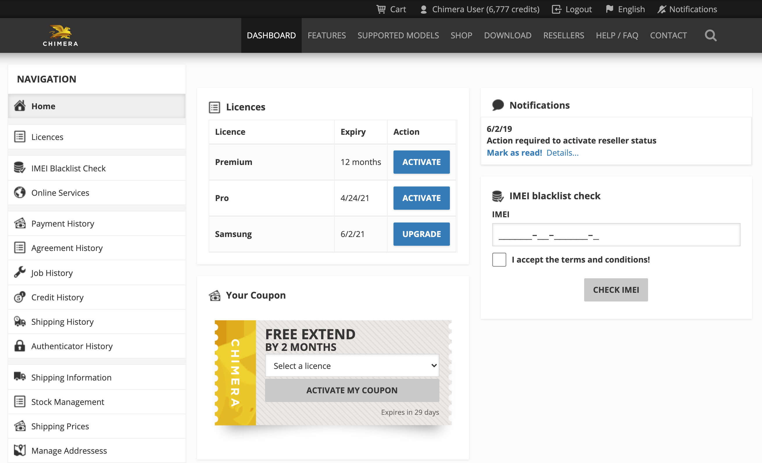
Task: Click the IMEI Blacklist Check database icon in sidebar
Action: tap(20, 168)
